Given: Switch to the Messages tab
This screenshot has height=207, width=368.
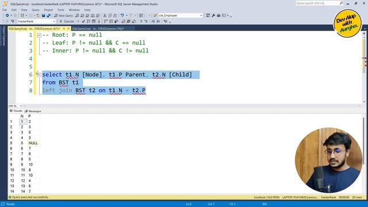Looking at the screenshot, I should tap(33, 111).
